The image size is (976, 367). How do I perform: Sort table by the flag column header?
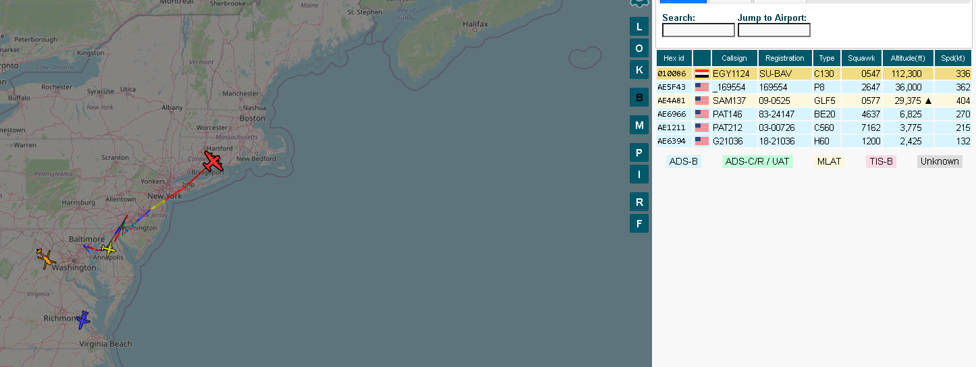pyautogui.click(x=702, y=58)
